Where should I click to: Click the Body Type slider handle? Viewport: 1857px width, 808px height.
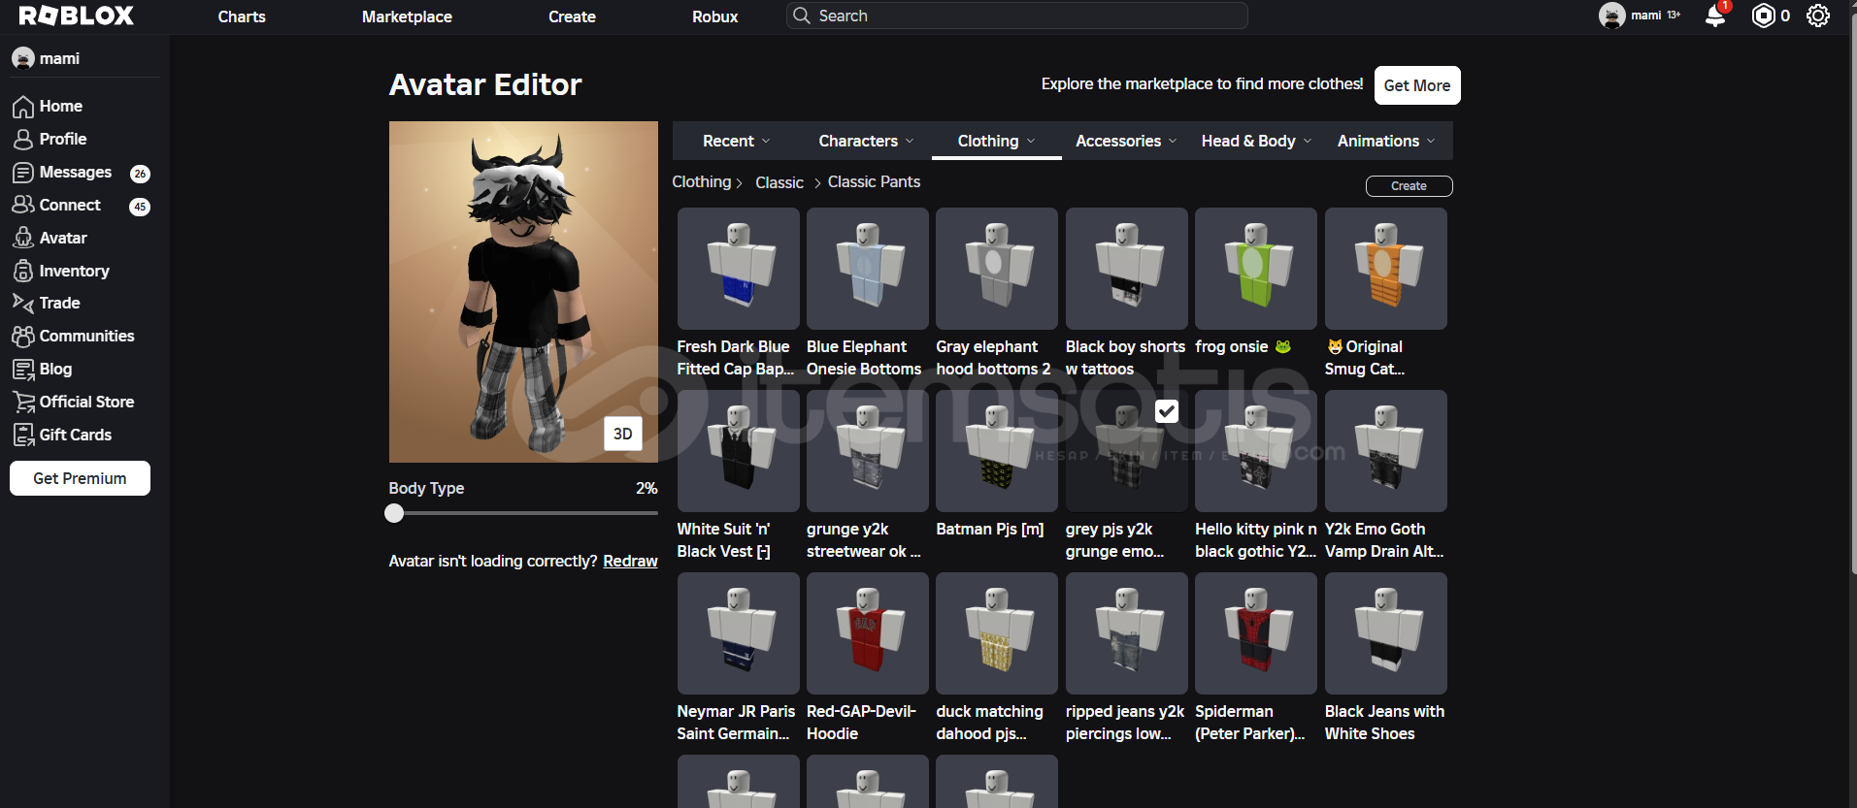(x=394, y=513)
